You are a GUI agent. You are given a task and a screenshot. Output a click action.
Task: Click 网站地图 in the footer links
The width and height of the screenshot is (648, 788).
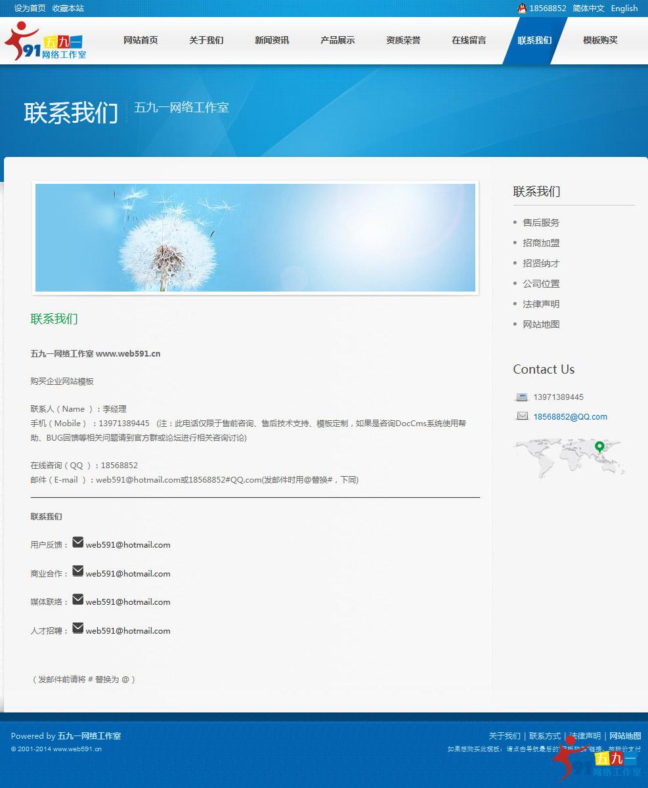click(624, 735)
